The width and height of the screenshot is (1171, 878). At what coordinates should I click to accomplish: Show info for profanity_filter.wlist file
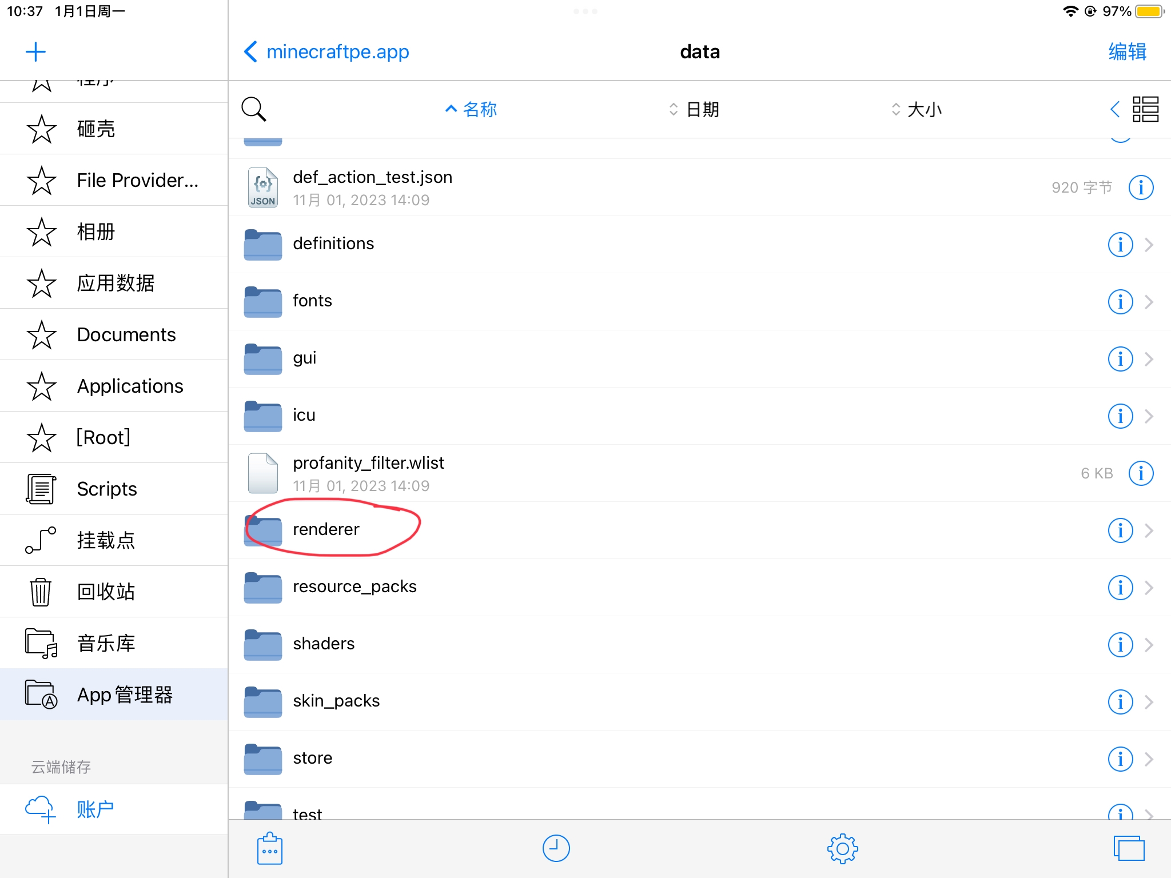1141,473
